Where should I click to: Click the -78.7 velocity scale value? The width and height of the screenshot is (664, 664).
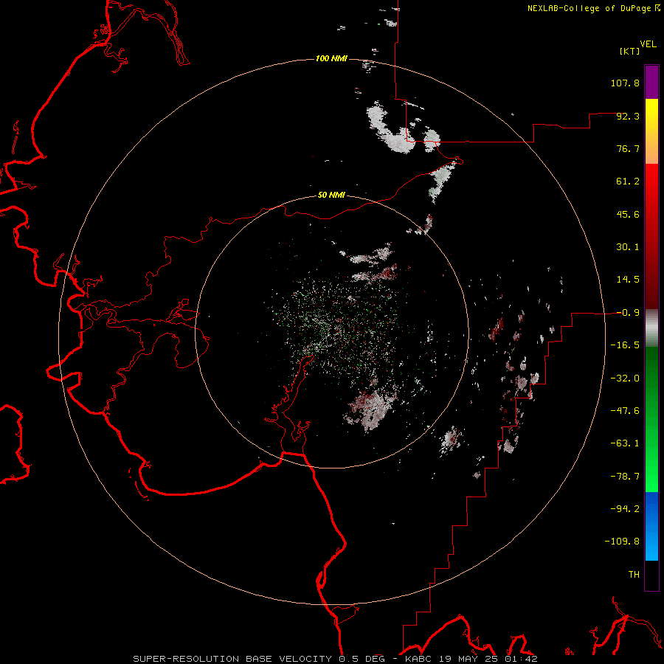[x=625, y=477]
